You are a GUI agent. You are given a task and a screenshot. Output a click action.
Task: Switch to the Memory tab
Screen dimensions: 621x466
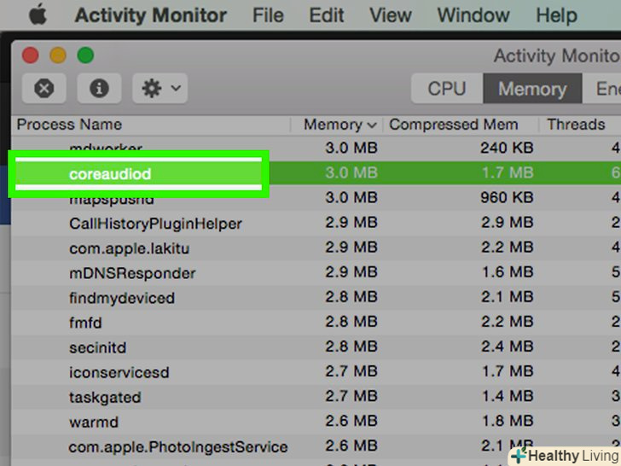coord(531,89)
